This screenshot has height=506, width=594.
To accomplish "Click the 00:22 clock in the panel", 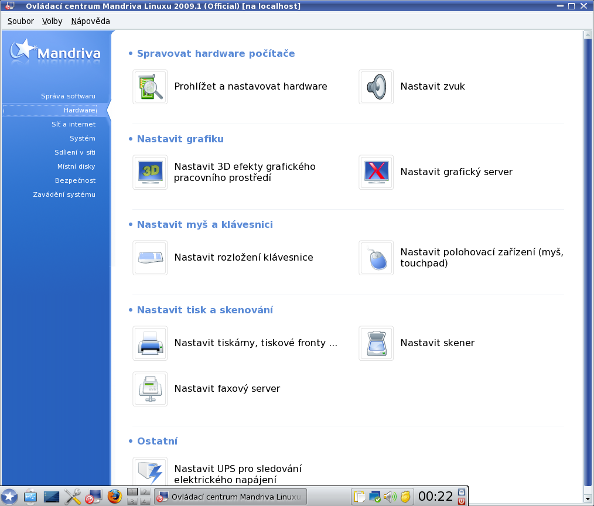I will coord(436,497).
